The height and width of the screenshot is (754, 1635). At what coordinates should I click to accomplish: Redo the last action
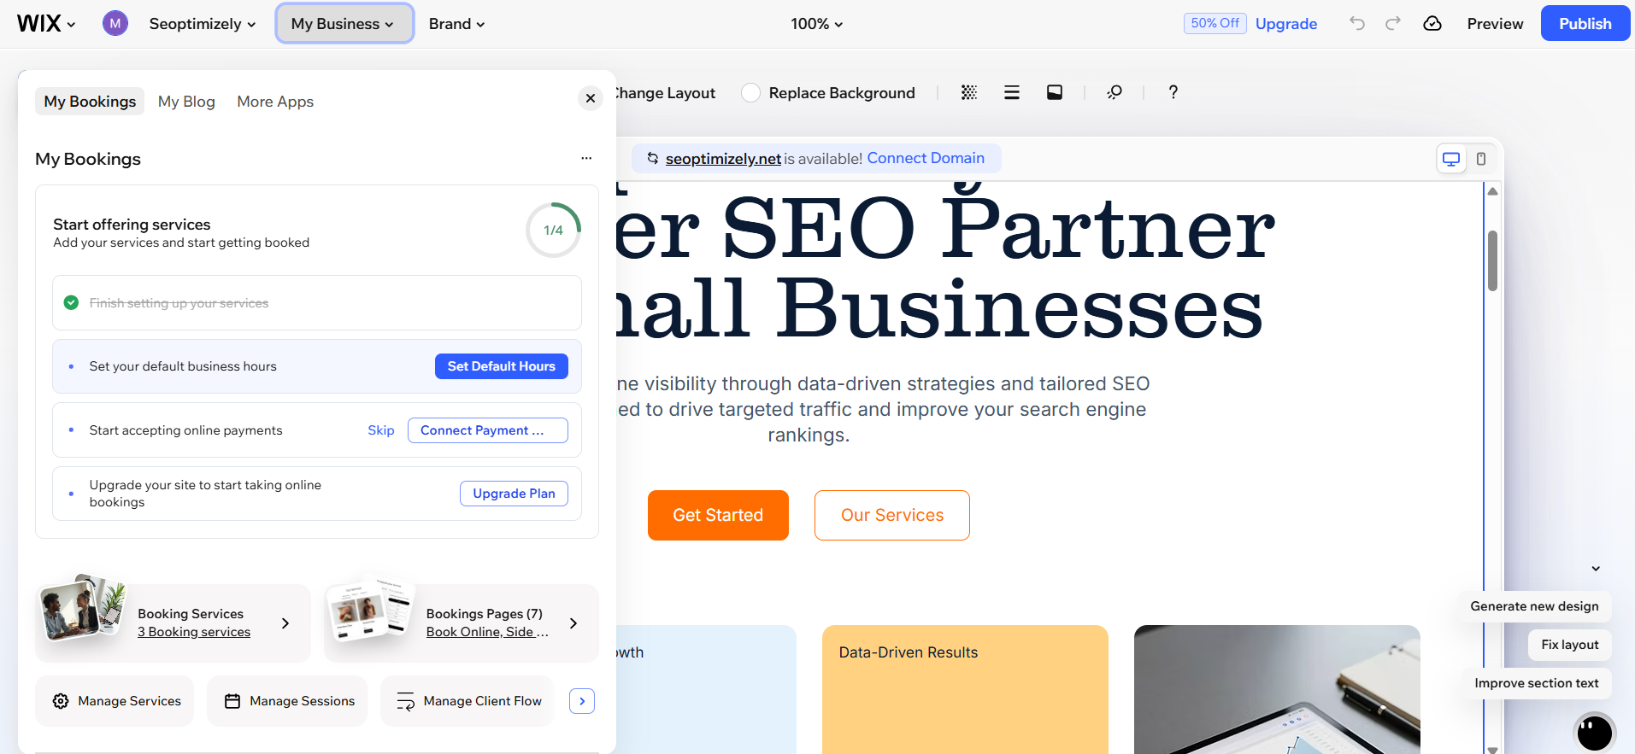coord(1393,23)
